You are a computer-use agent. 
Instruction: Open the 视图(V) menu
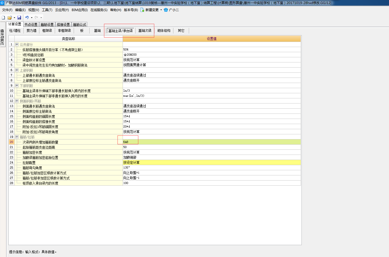pyautogui.click(x=33, y=10)
